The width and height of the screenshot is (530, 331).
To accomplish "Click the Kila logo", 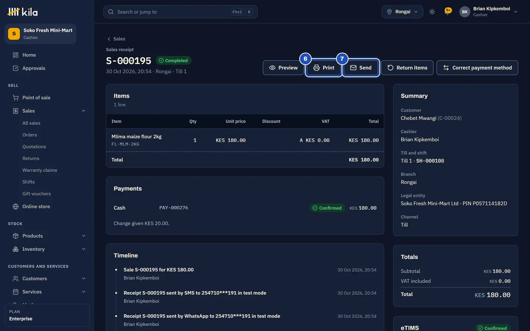I will 22,12.
